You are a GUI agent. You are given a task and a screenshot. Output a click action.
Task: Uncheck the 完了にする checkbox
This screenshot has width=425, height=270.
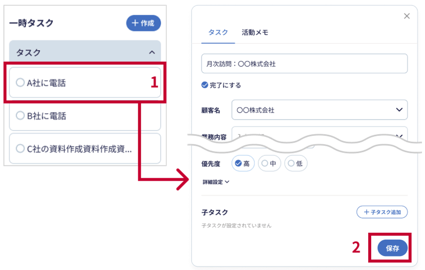pyautogui.click(x=205, y=85)
